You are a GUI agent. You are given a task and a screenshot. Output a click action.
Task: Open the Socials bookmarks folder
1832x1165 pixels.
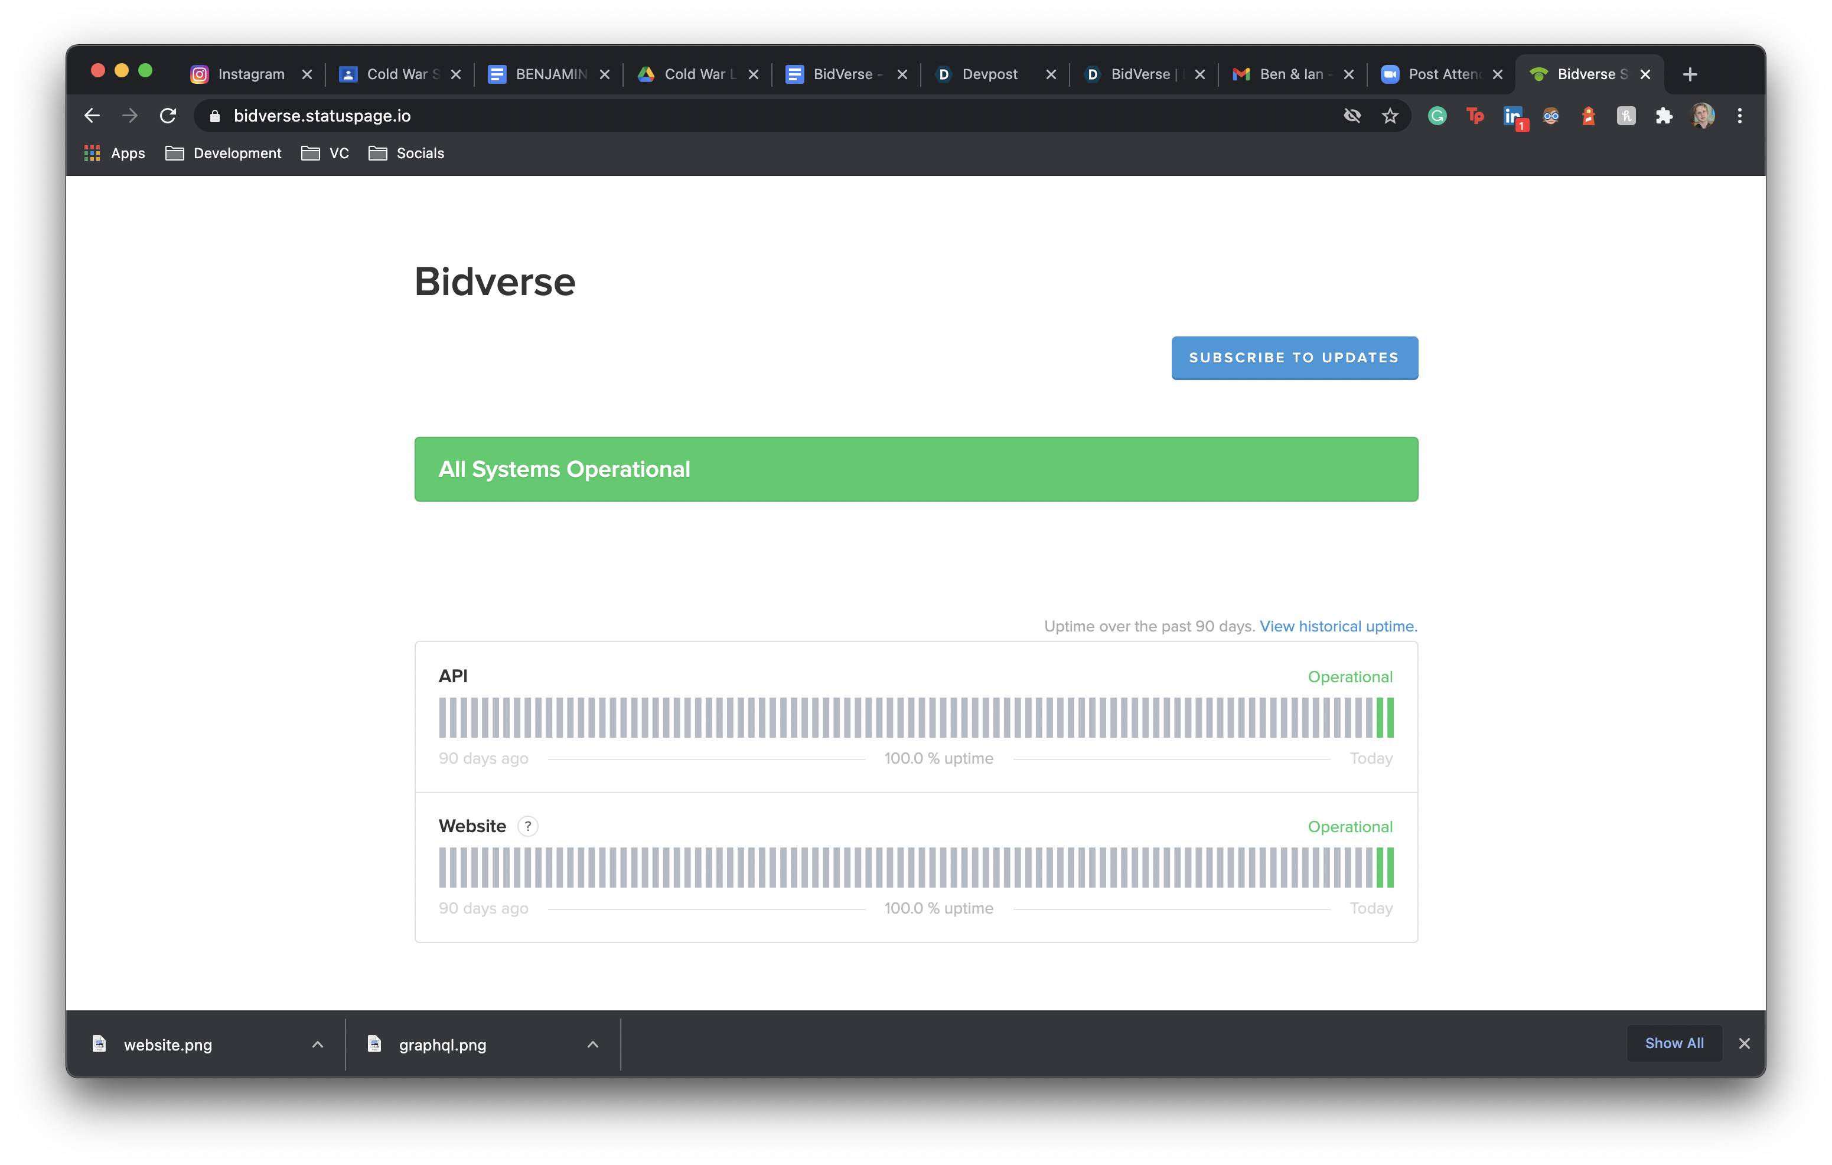(406, 153)
